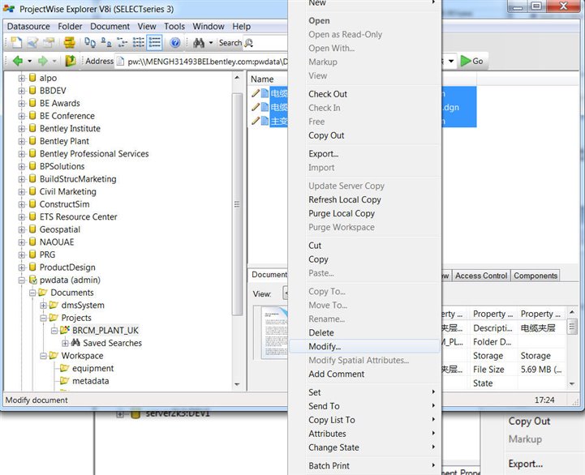The width and height of the screenshot is (585, 475).
Task: Click the New Document toolbar icon
Action: point(15,42)
